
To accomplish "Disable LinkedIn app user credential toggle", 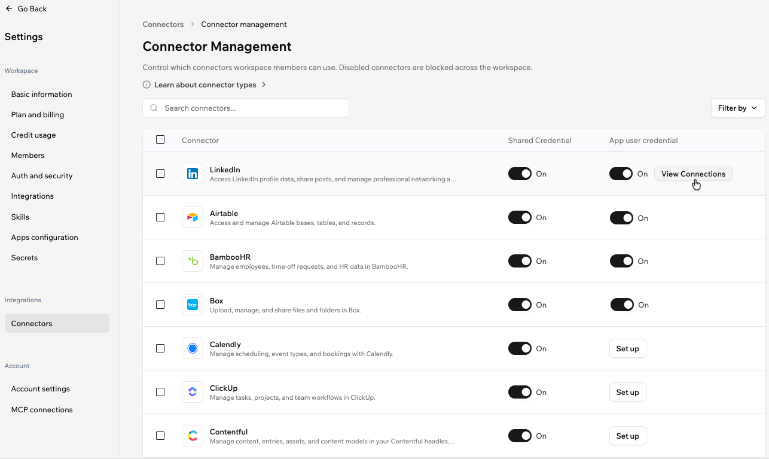I will (621, 174).
